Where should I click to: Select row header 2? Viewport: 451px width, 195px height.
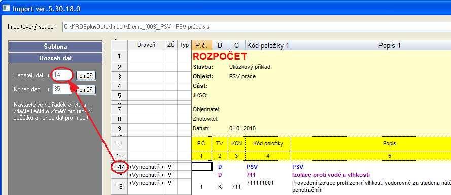[x=119, y=67]
